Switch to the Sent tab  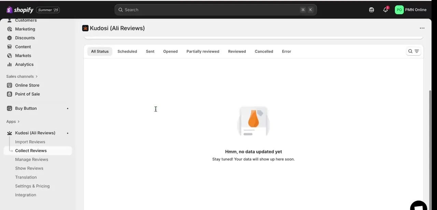click(150, 51)
